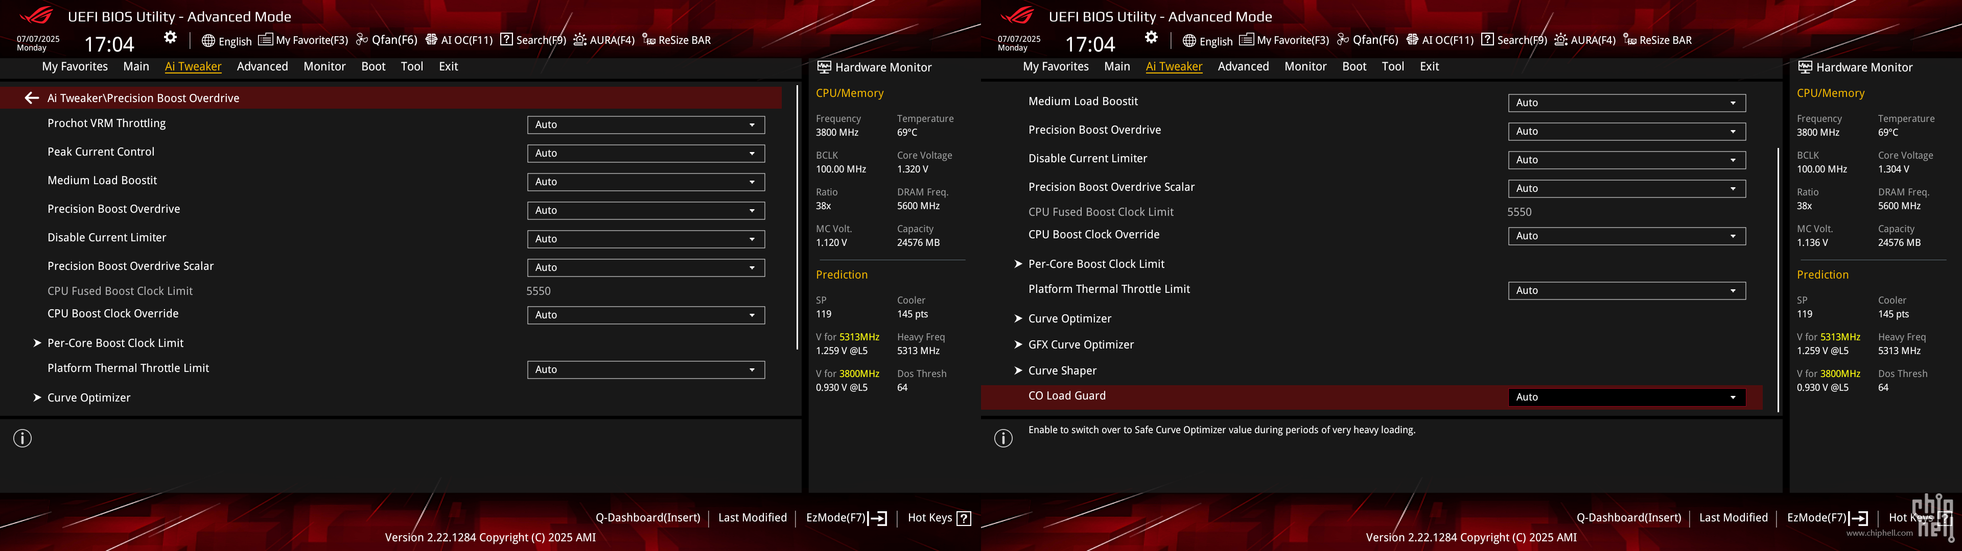This screenshot has width=1962, height=551.
Task: Open Disable Current Limiter dropdown in left BIOS
Action: pos(646,239)
